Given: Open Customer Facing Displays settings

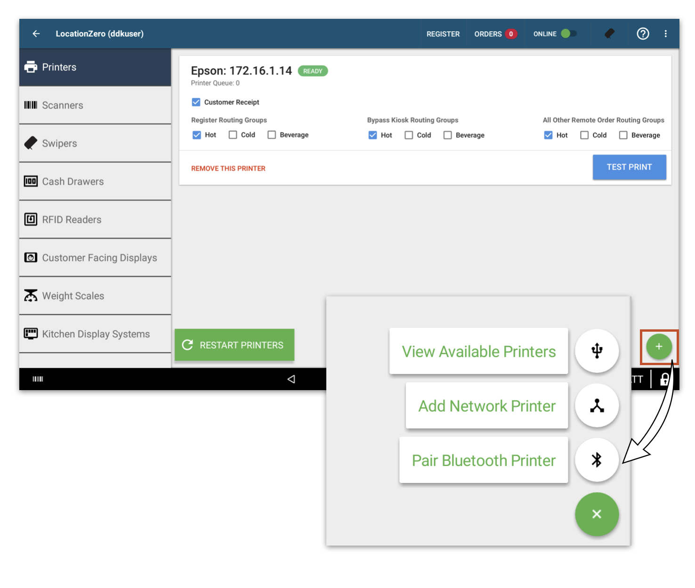Looking at the screenshot, I should 31,258.
